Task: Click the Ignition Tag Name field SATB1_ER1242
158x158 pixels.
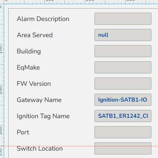Action: pos(123,116)
